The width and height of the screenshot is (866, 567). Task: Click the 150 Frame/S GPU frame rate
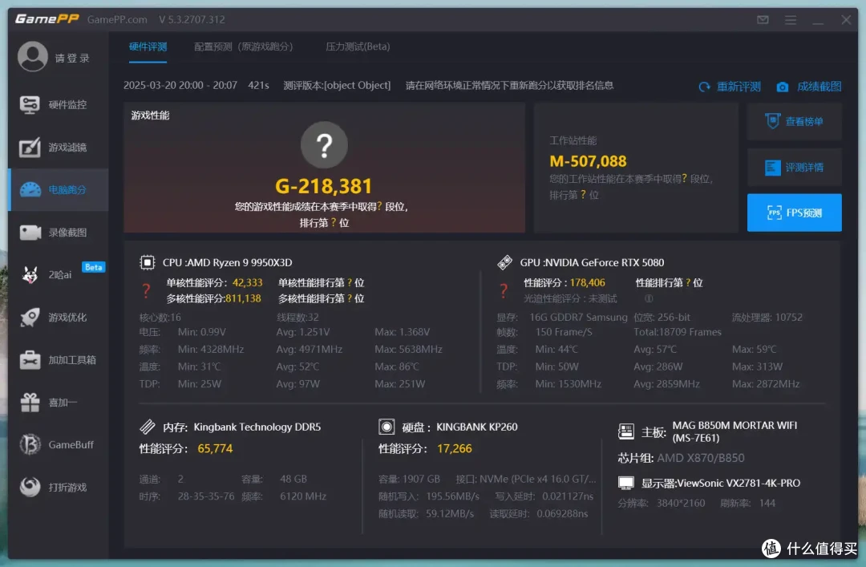(564, 332)
